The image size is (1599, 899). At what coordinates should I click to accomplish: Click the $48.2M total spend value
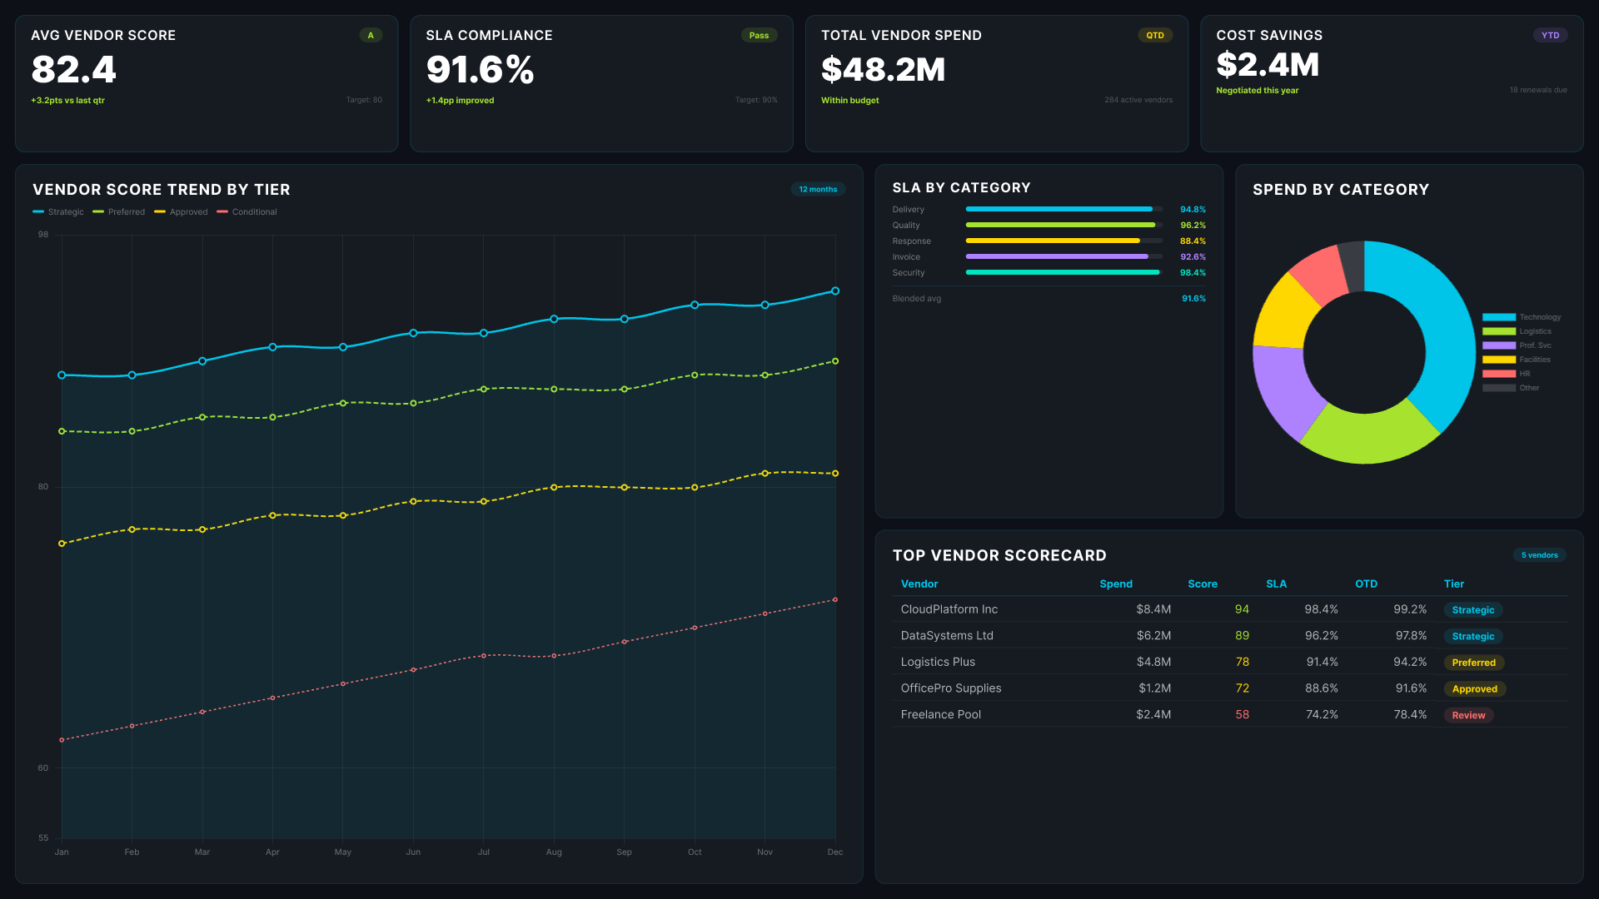(884, 70)
